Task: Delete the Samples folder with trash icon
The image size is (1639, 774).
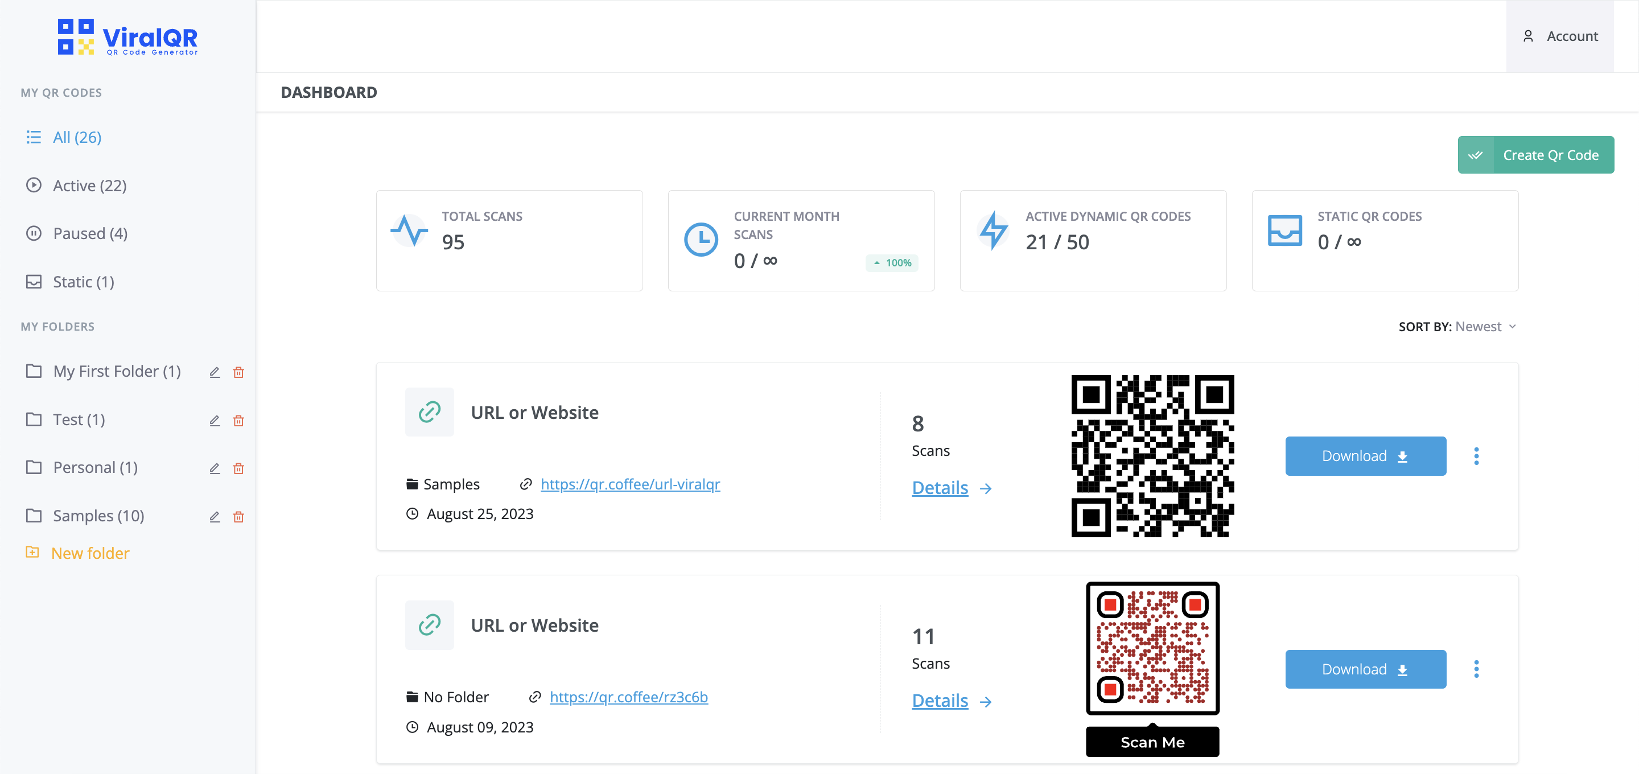Action: click(x=238, y=517)
